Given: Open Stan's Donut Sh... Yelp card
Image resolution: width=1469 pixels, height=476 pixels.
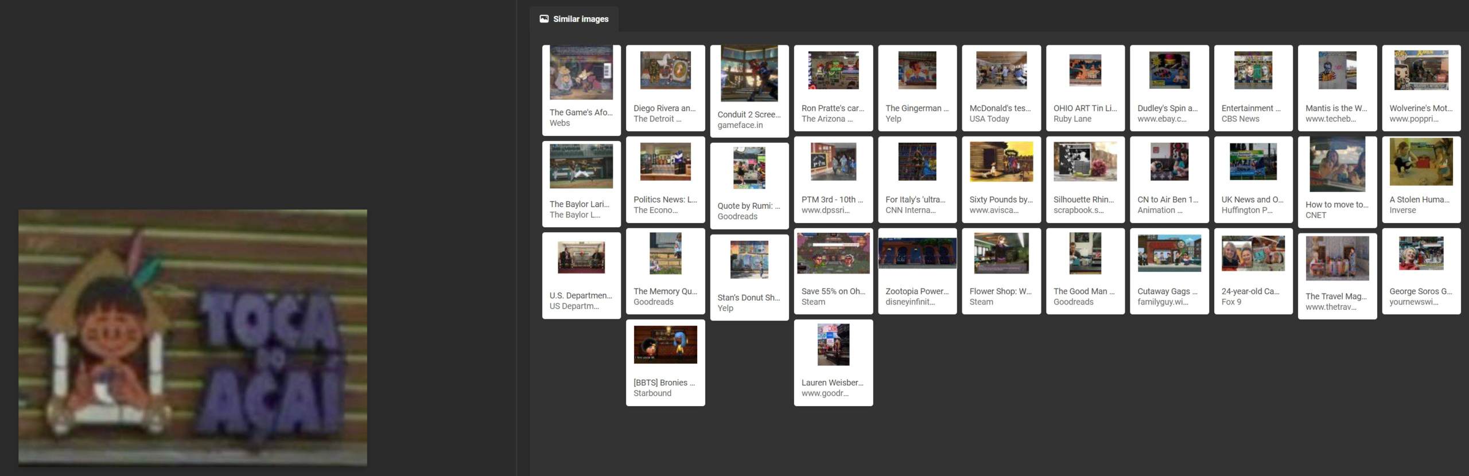Looking at the screenshot, I should (749, 277).
